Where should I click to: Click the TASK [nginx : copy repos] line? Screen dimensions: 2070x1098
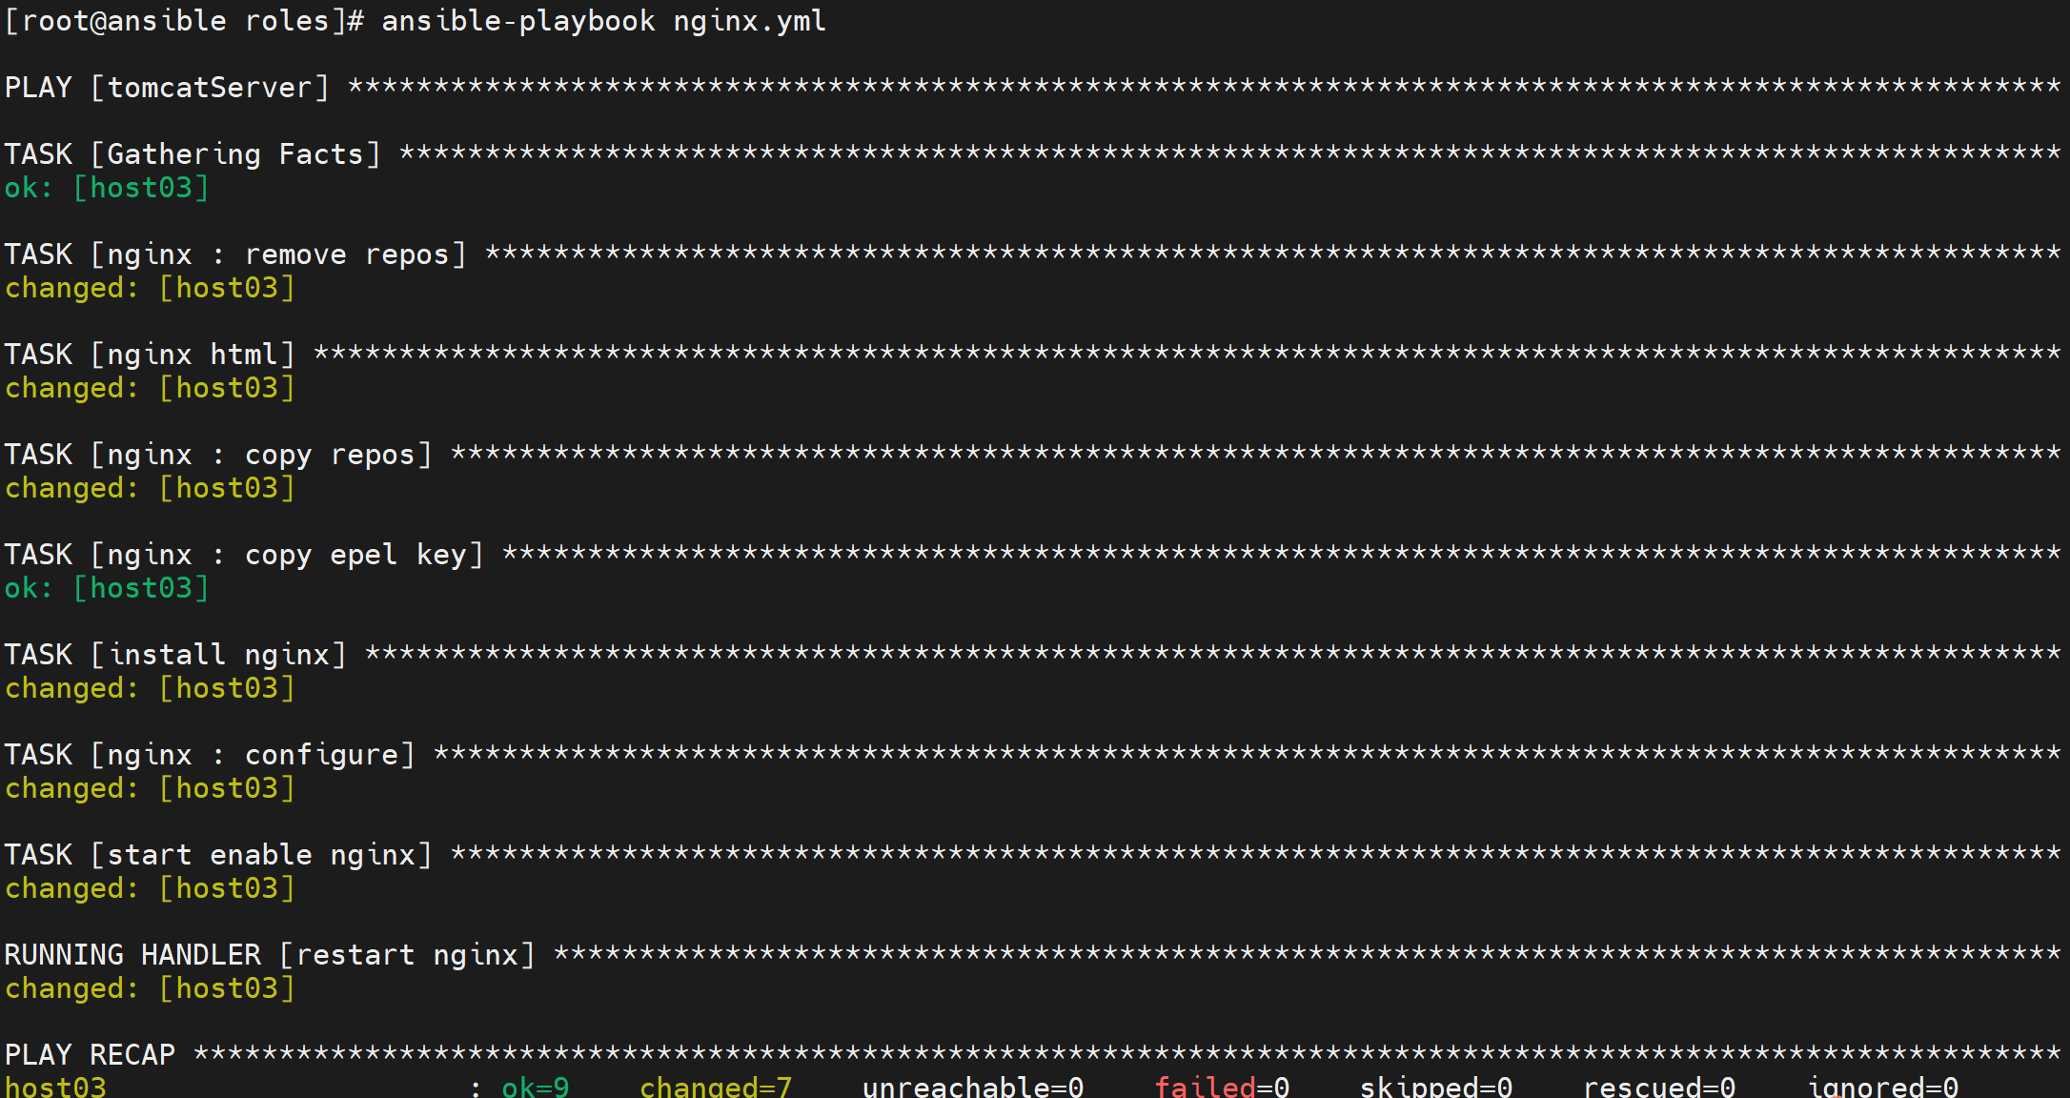pyautogui.click(x=218, y=455)
